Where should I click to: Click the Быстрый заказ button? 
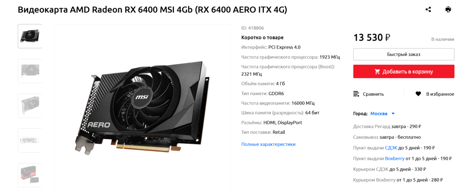point(404,54)
